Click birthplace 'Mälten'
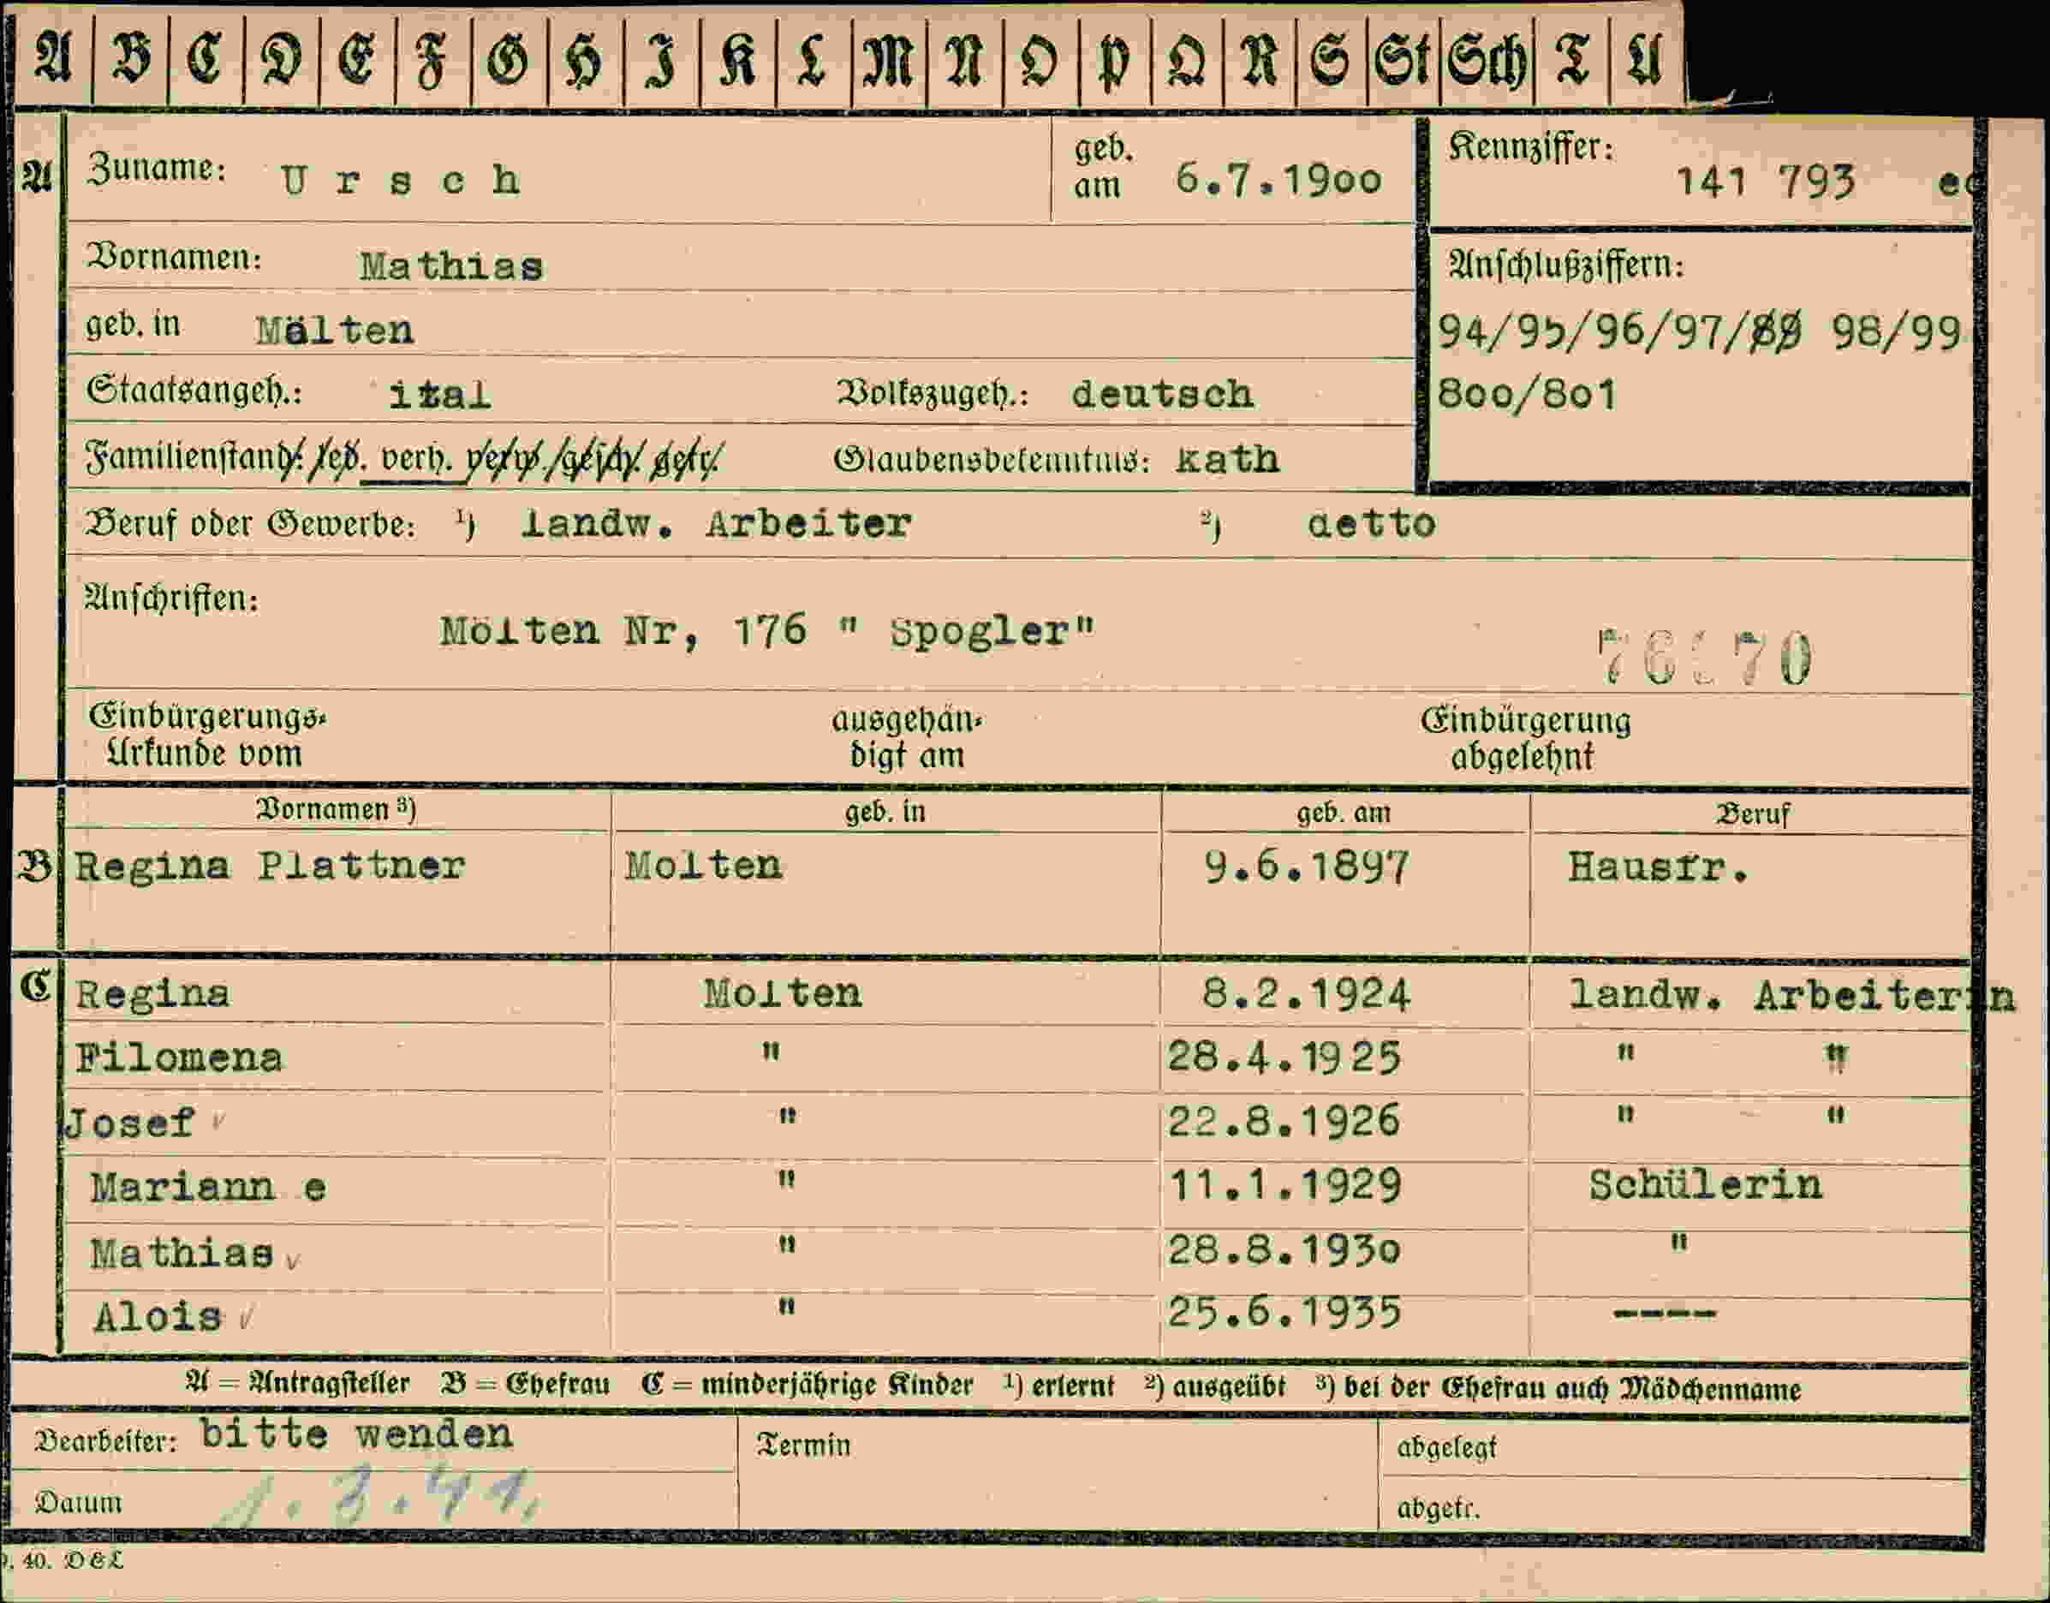The image size is (2050, 1603). [335, 330]
